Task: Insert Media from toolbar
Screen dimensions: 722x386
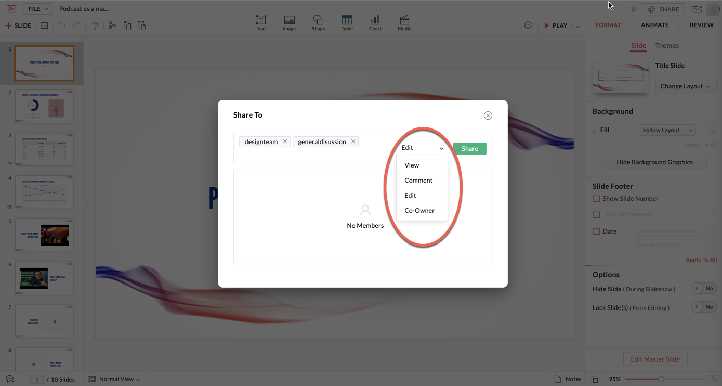Action: pos(404,23)
